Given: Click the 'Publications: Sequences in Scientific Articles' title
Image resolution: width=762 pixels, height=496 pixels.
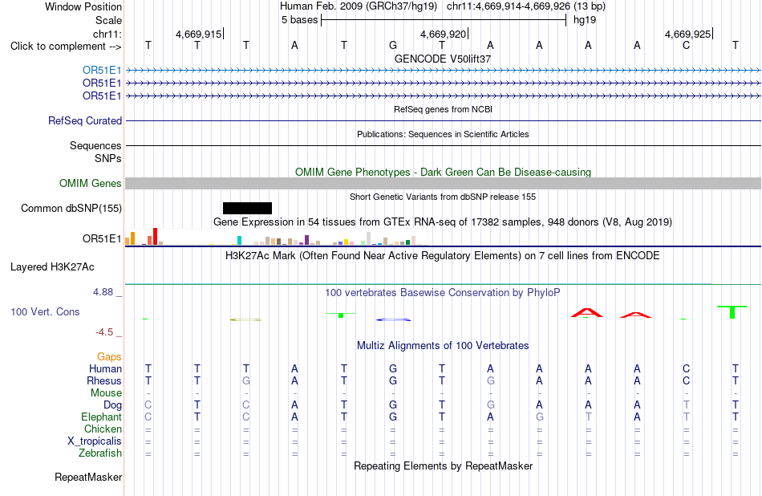Looking at the screenshot, I should coord(443,134).
